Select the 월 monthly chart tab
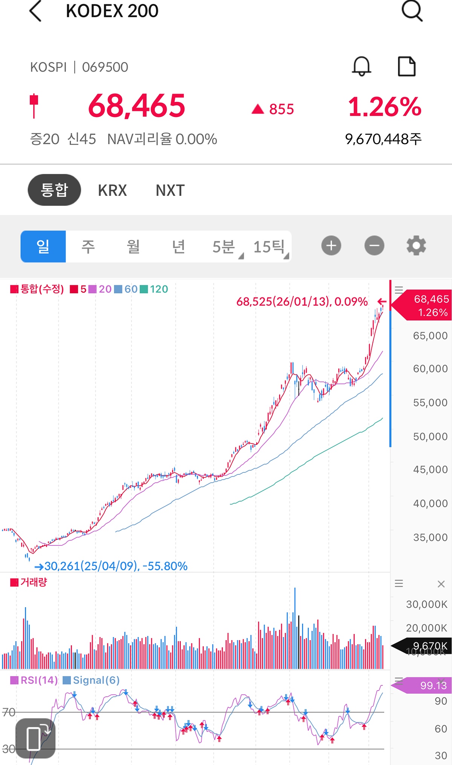452x765 pixels. (x=133, y=247)
